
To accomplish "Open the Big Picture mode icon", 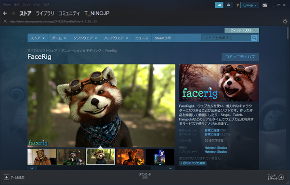I will [x=265, y=5].
